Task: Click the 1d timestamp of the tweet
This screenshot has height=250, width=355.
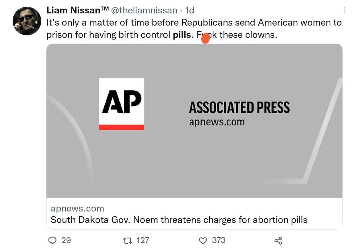Action: (189, 11)
